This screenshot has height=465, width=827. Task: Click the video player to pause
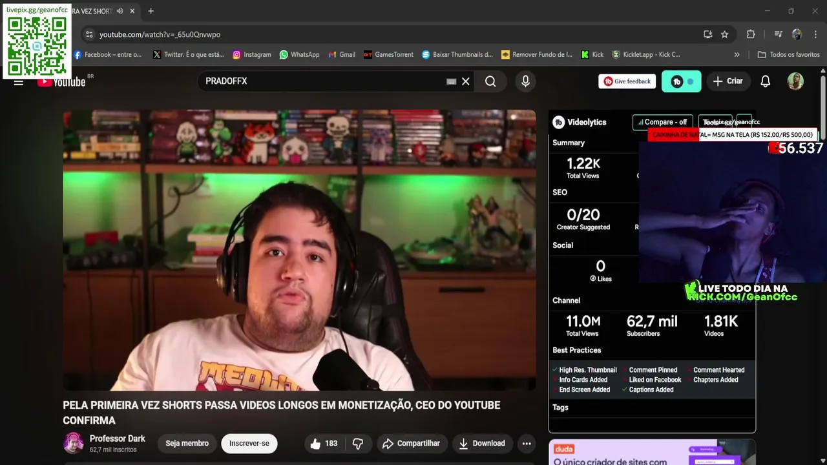[x=299, y=251]
